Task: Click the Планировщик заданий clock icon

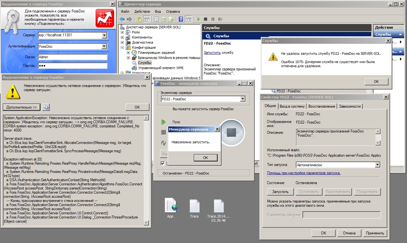Action: (134, 53)
